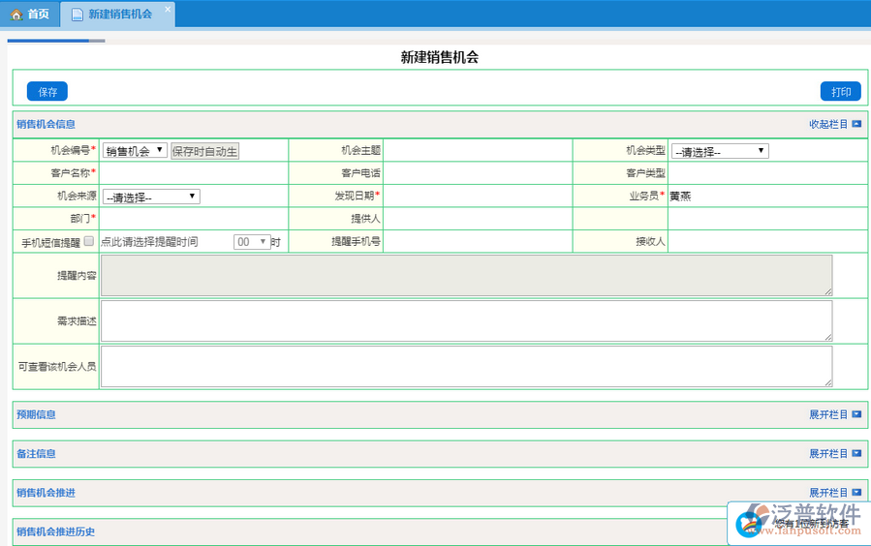Click the 可查看该机会人员 text area
The height and width of the screenshot is (546, 871).
point(466,366)
